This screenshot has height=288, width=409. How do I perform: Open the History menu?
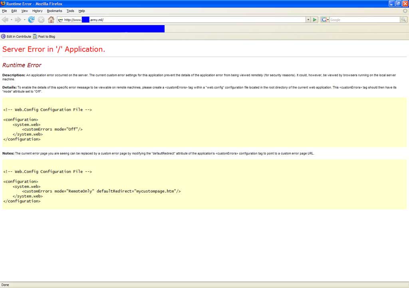(37, 11)
